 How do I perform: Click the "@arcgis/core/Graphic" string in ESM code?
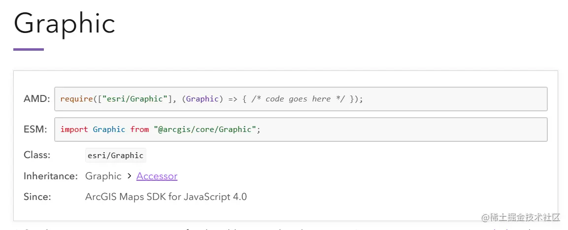(x=205, y=130)
